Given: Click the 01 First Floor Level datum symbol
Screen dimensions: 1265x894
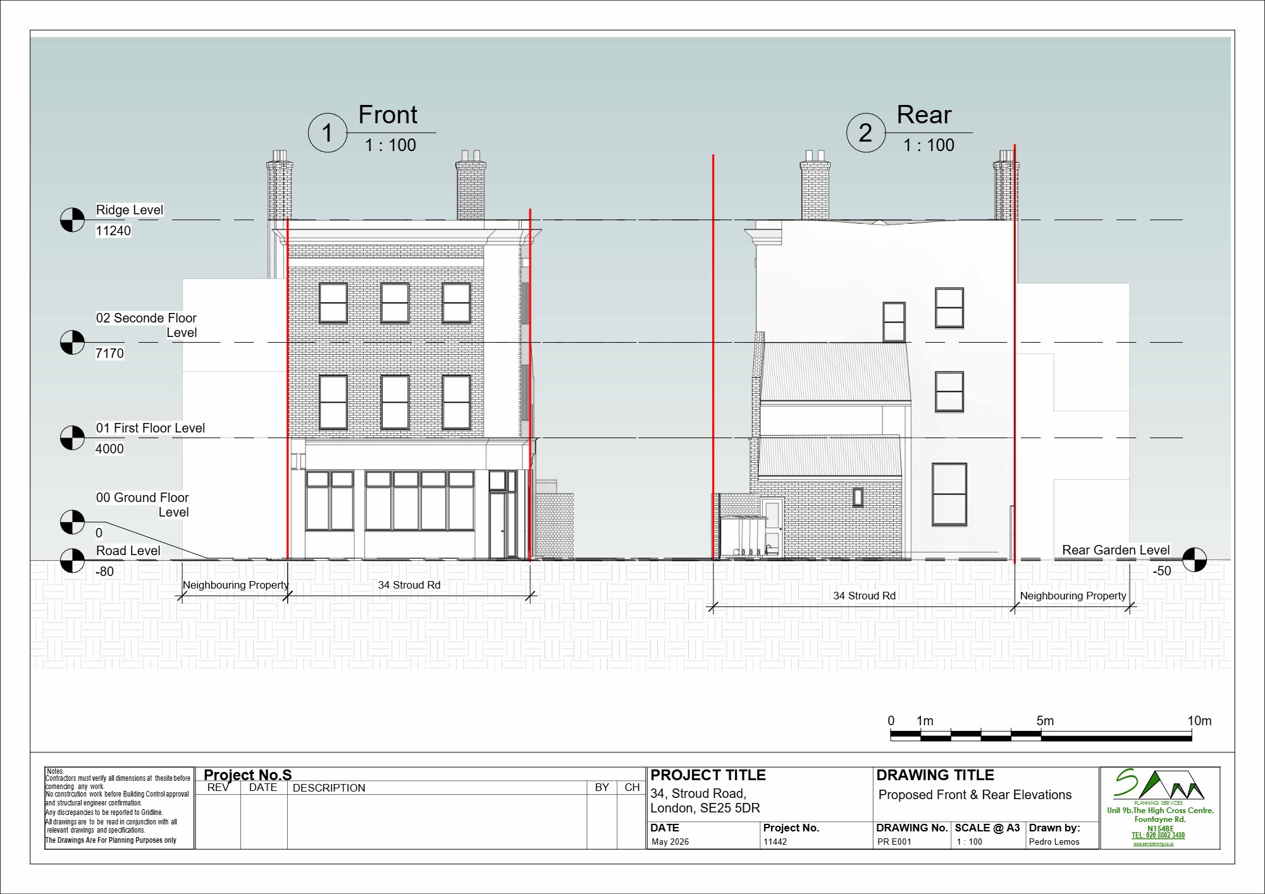Looking at the screenshot, I should click(x=72, y=438).
